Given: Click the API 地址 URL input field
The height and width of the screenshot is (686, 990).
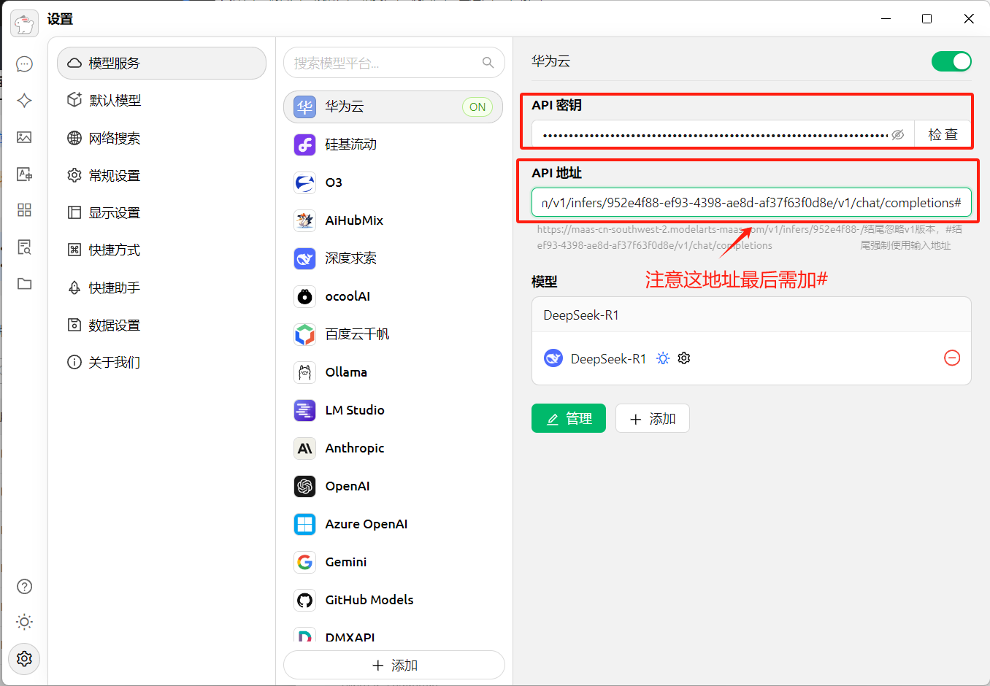Looking at the screenshot, I should [x=751, y=203].
